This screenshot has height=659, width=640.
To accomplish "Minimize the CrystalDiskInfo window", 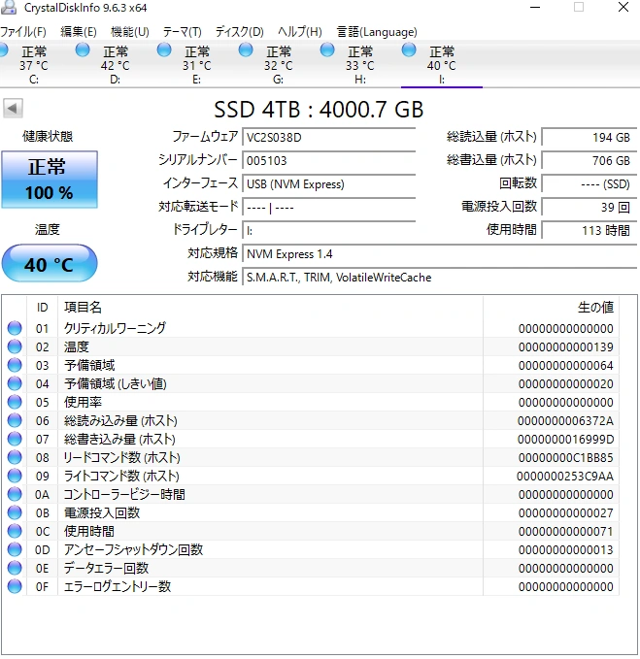I will tap(535, 7).
